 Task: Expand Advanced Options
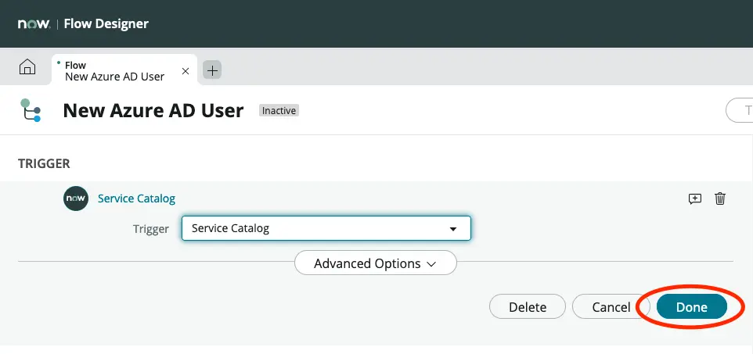pos(375,263)
